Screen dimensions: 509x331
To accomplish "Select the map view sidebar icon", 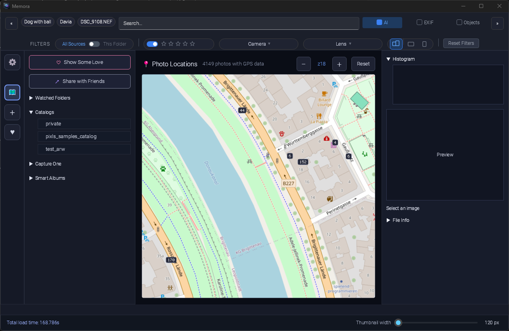I will 12,92.
